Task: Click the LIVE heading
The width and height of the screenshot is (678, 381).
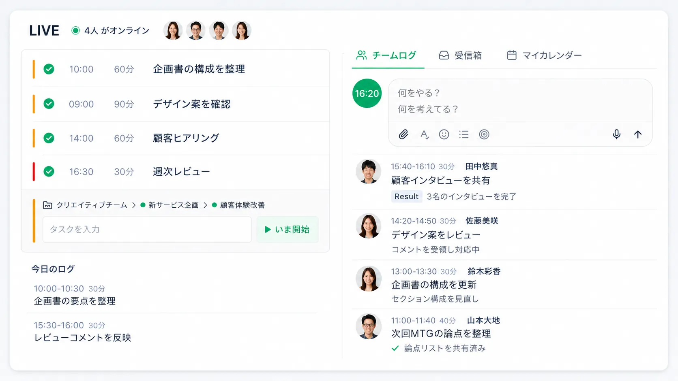Action: point(44,31)
